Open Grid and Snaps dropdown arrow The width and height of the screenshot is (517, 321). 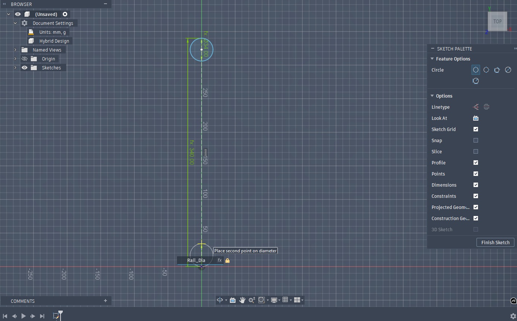(291, 300)
